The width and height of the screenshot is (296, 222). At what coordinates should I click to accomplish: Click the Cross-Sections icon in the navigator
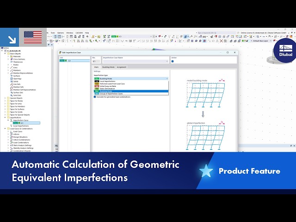(11, 59)
